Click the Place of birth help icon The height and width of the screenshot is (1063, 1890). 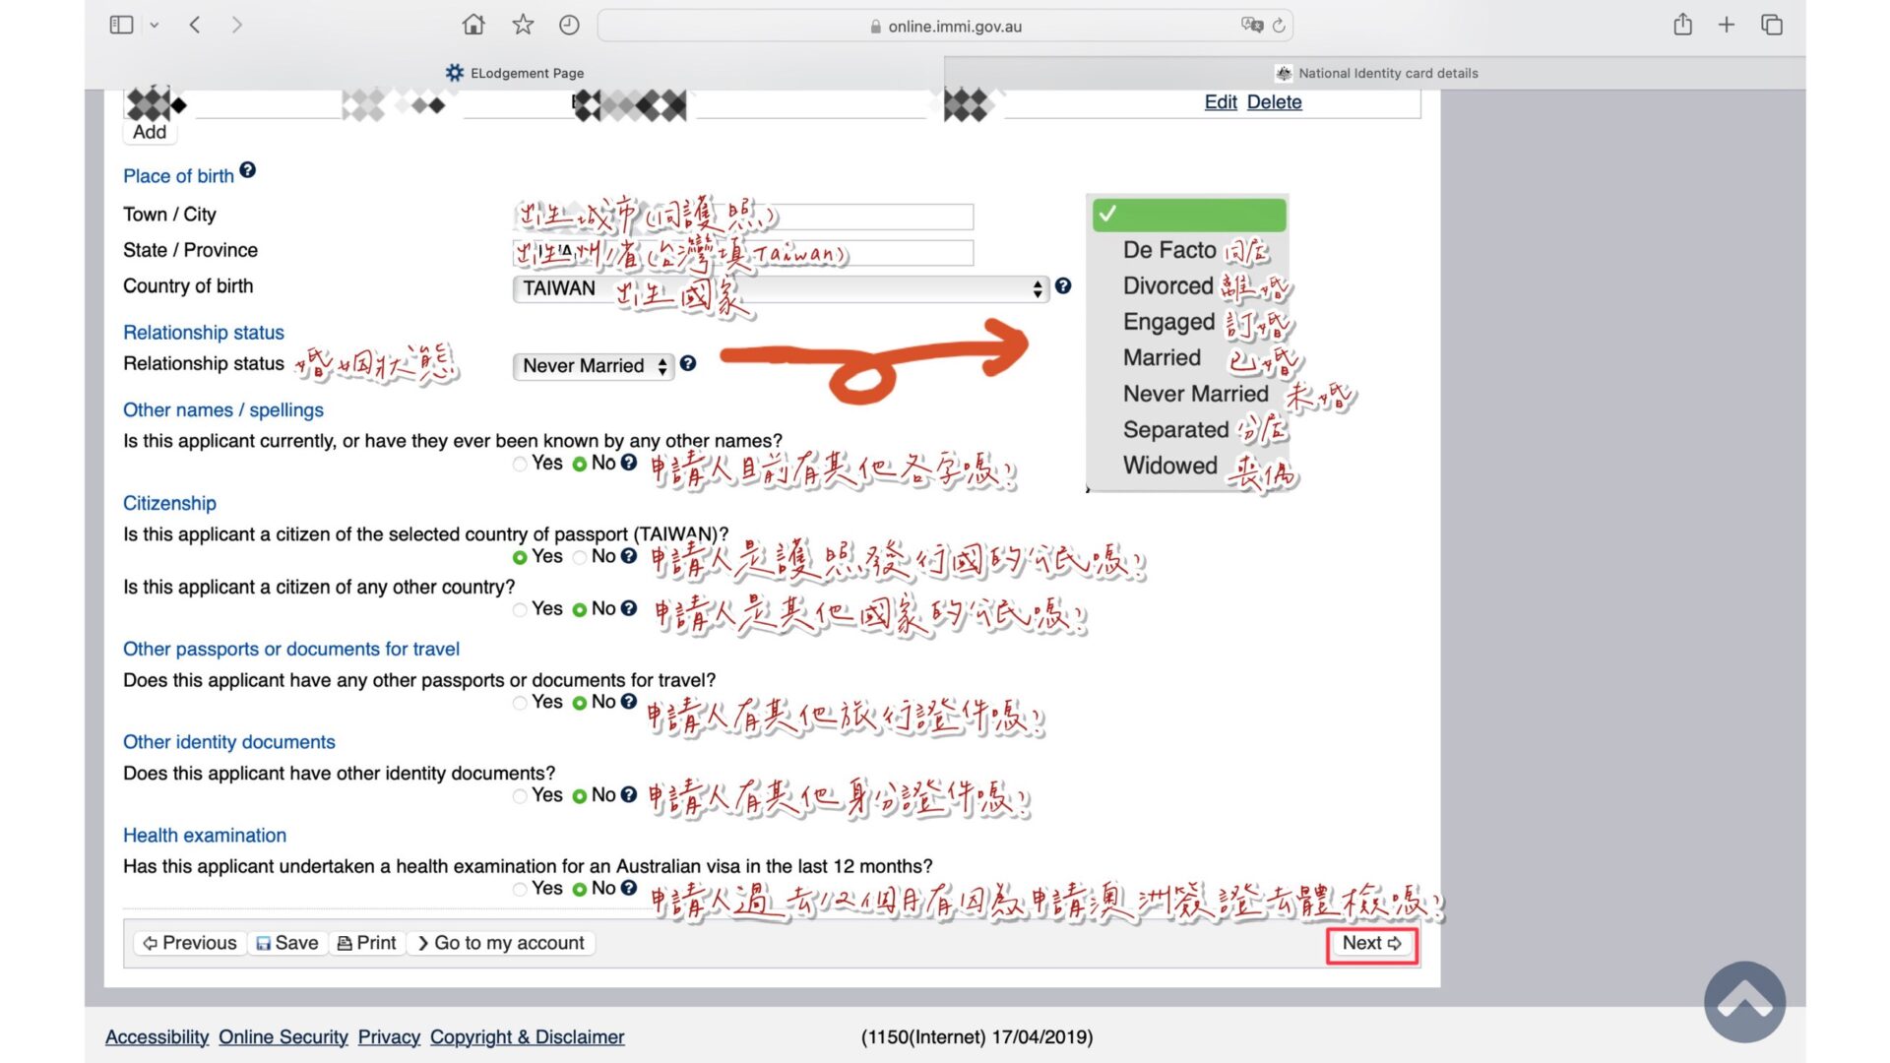click(248, 170)
